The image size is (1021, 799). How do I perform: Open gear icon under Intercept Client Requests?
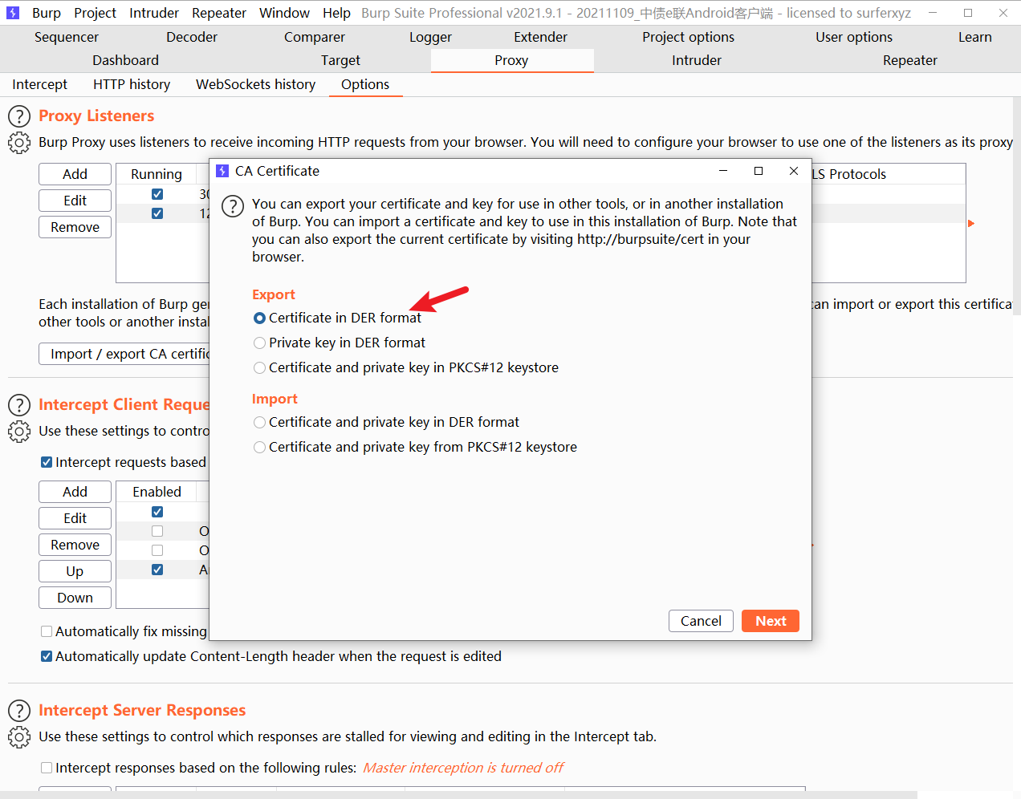click(x=19, y=432)
